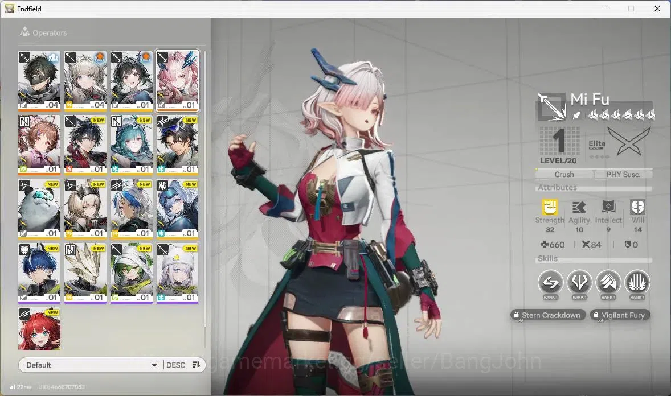Pick the lavender-haired operator in white beanie
The height and width of the screenshot is (396, 671).
178,273
